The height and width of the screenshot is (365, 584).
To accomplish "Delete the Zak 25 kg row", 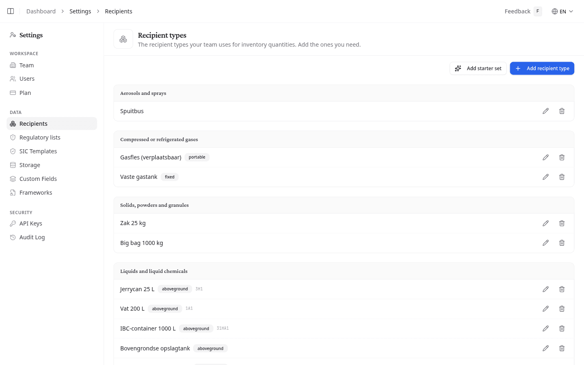I will 562,223.
